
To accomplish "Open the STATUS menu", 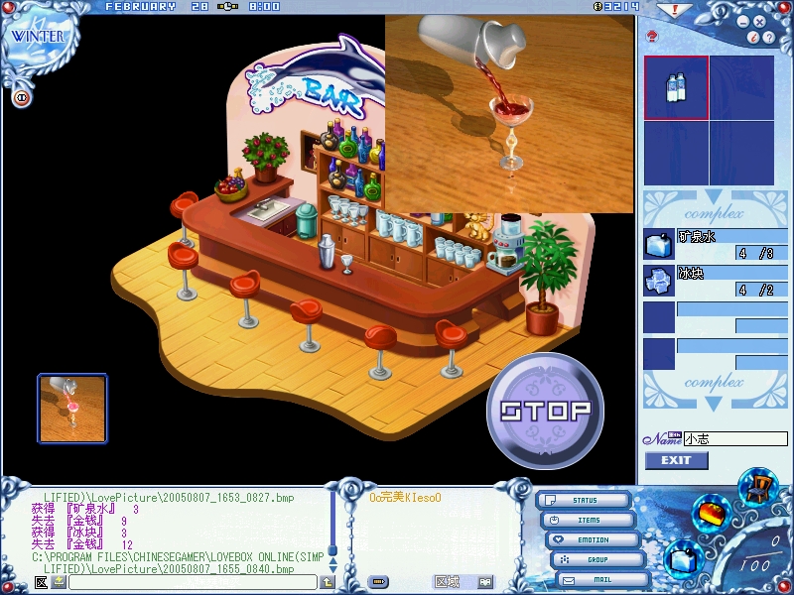I will (584, 501).
